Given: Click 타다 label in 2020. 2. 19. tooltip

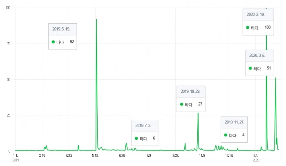Looking at the screenshot, I should coord(255,28).
